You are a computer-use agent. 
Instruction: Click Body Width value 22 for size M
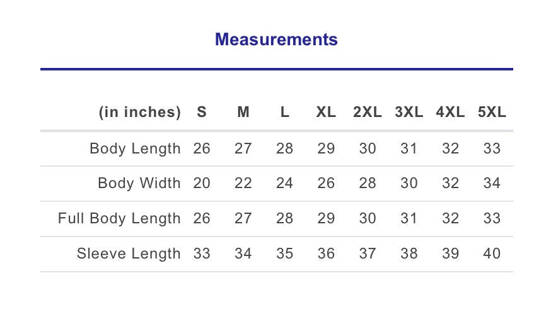243,184
